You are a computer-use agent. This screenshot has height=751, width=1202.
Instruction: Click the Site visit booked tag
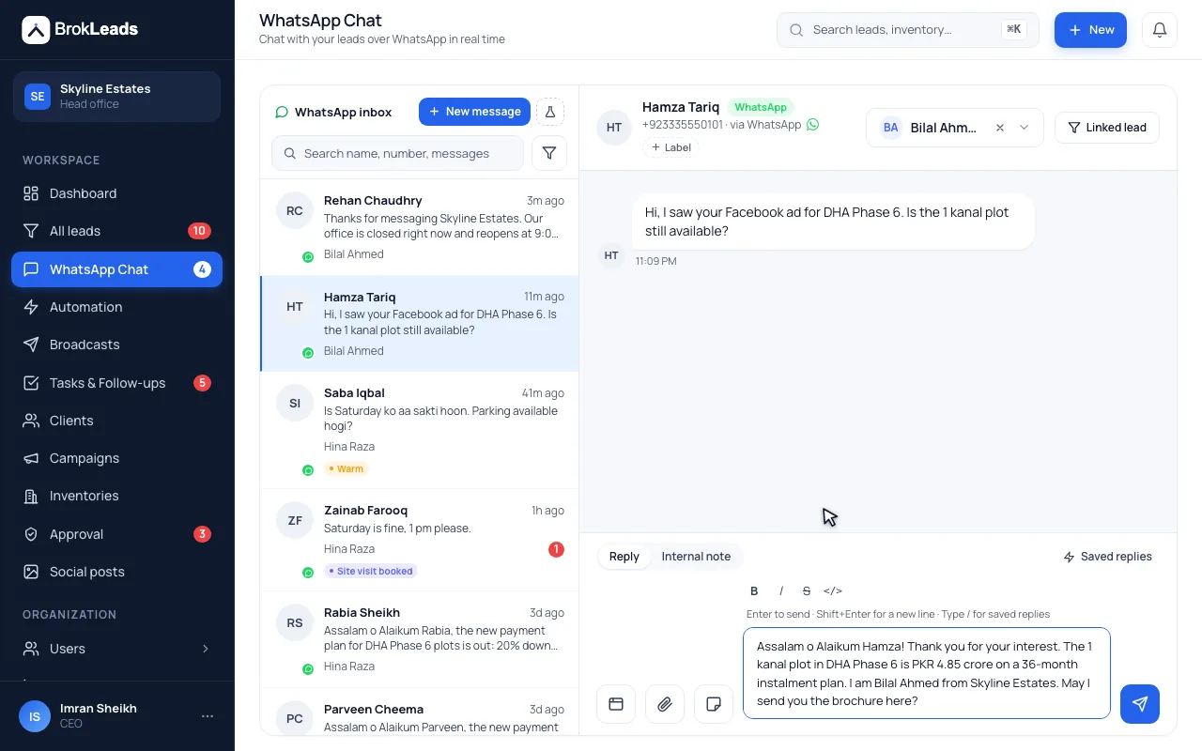point(370,571)
